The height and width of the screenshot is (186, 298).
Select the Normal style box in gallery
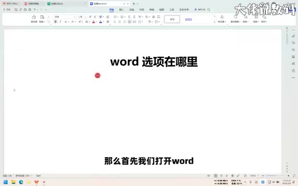pos(172,19)
